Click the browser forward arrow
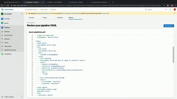Screen dimensions: 177x99 pos(5,5)
